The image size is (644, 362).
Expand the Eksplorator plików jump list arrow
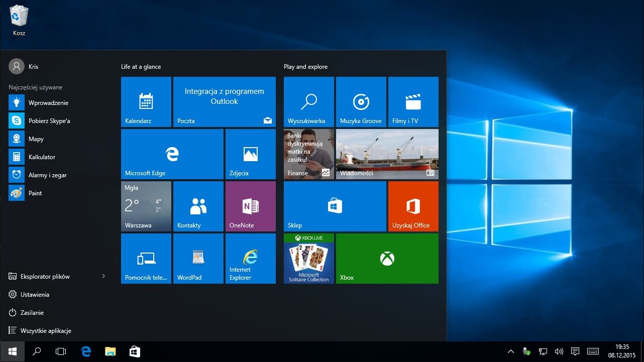(x=103, y=277)
